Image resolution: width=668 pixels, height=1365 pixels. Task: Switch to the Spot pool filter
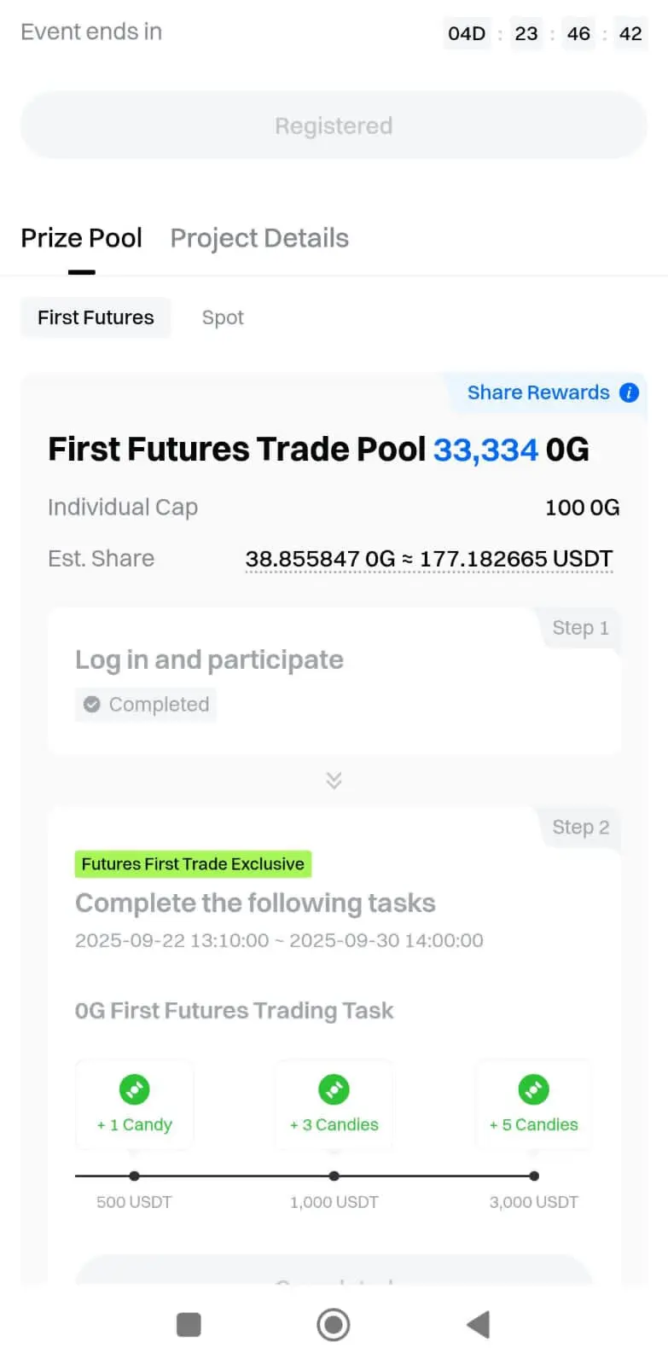tap(223, 317)
